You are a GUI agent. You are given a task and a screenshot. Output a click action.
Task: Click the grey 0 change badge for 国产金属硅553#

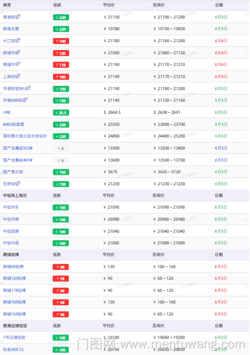coord(61,149)
